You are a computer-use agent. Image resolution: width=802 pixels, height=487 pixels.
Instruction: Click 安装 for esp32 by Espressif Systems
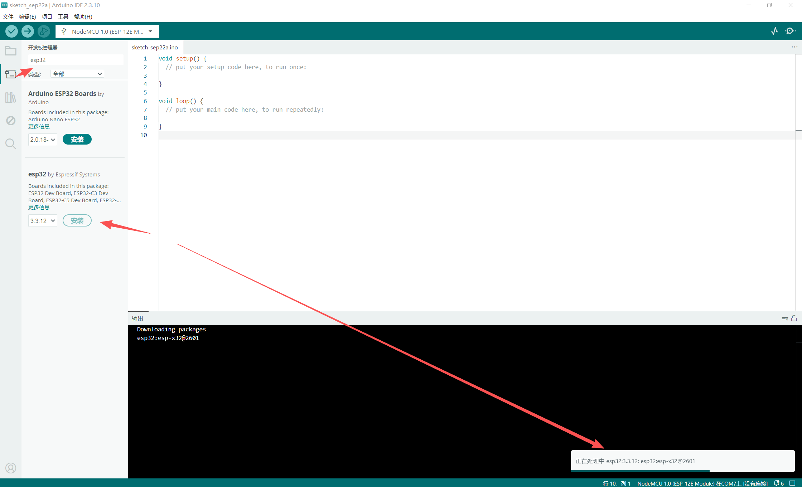coord(77,221)
